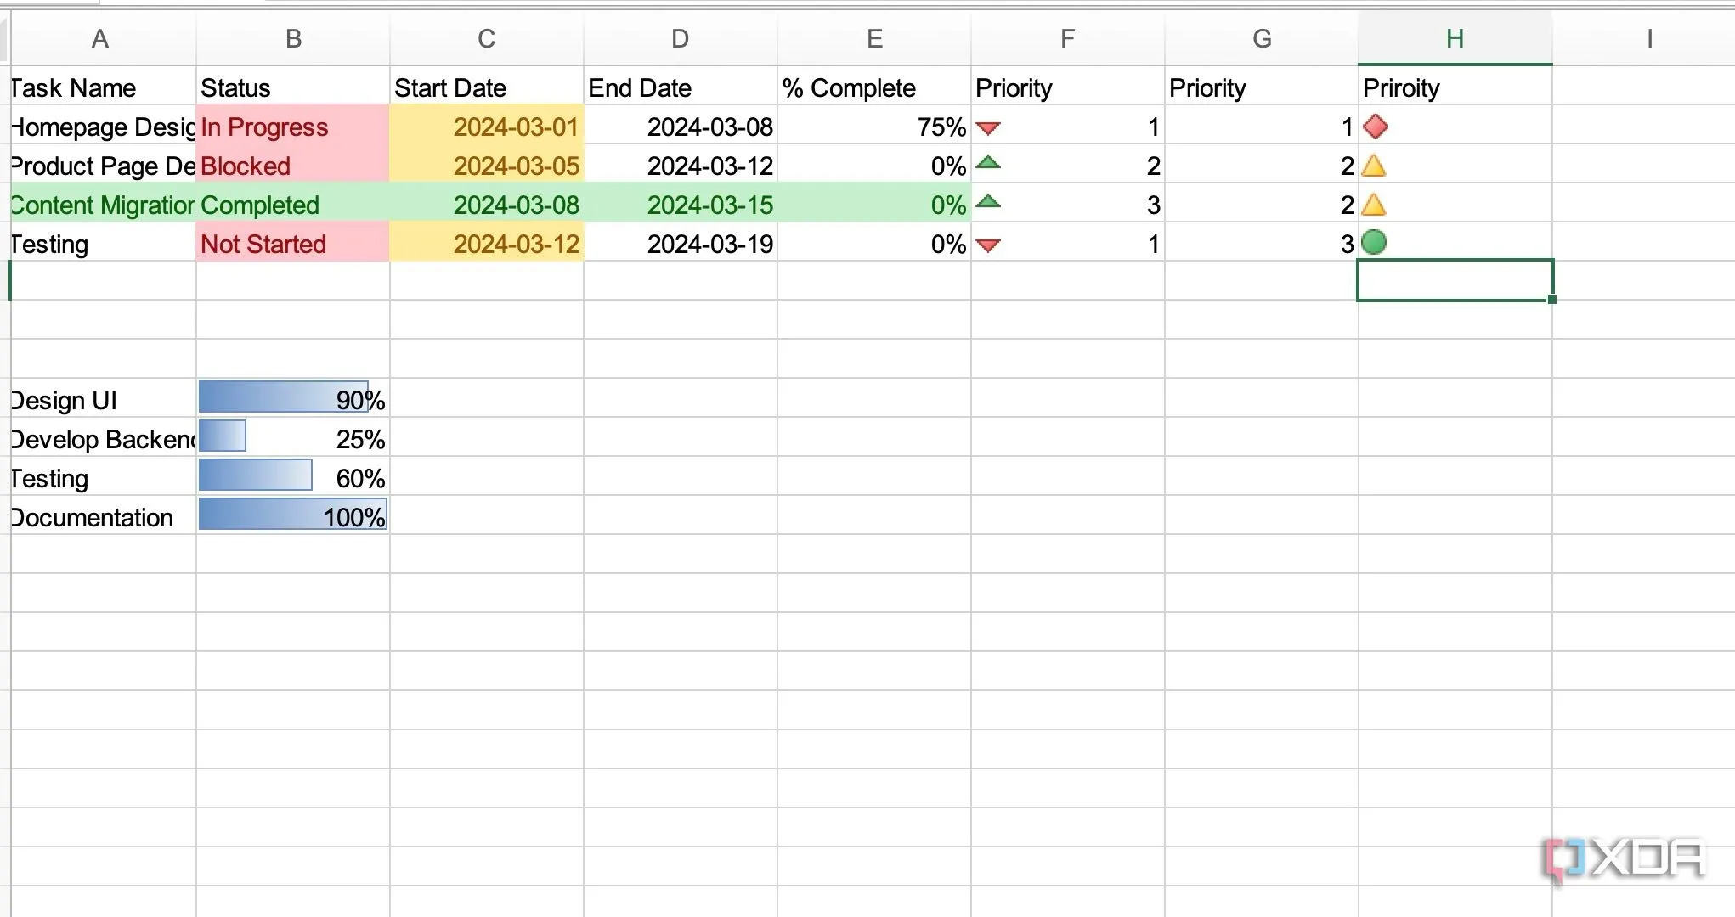Select column E header
1735x917 pixels.
(x=874, y=38)
